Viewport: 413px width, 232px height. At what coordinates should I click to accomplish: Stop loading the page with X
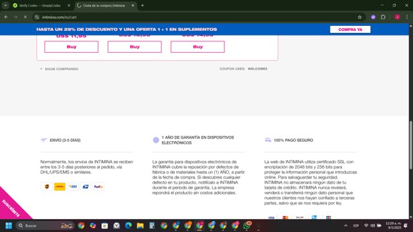(x=25, y=17)
